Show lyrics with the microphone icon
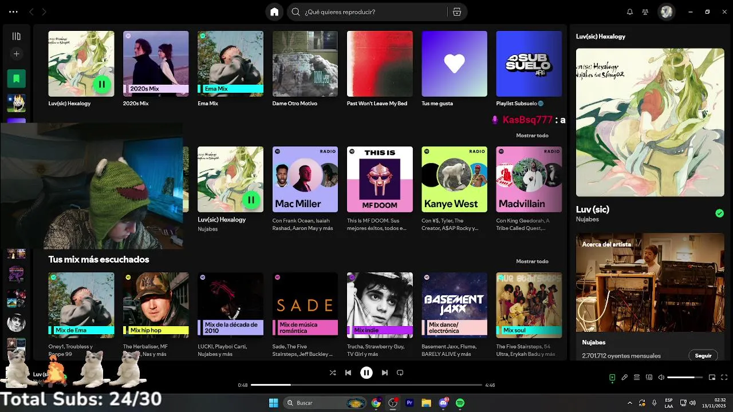Viewport: 733px width, 412px height. (x=625, y=378)
